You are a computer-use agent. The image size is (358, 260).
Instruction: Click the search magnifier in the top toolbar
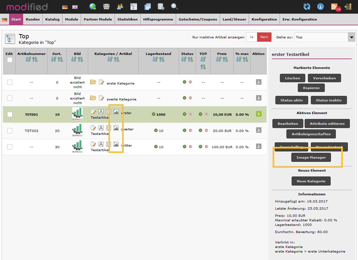[174, 6]
